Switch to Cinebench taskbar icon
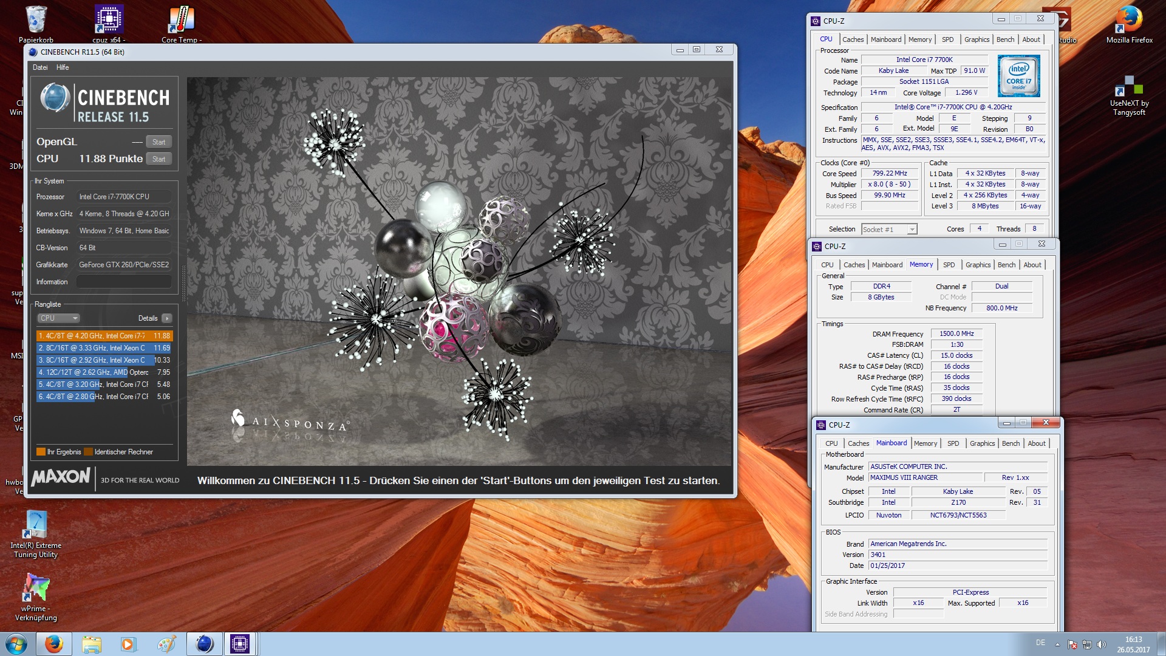Image resolution: width=1166 pixels, height=656 pixels. click(204, 644)
